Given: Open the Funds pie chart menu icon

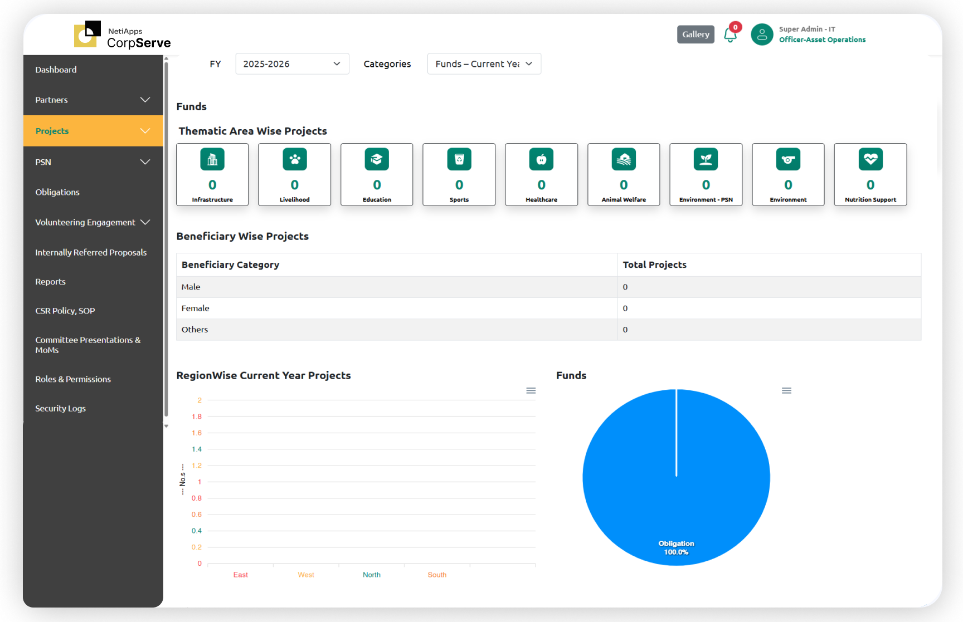Looking at the screenshot, I should [786, 391].
